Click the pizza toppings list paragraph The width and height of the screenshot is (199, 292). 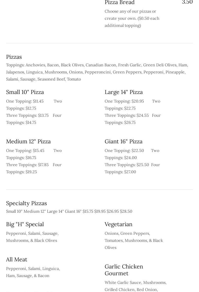[97, 72]
